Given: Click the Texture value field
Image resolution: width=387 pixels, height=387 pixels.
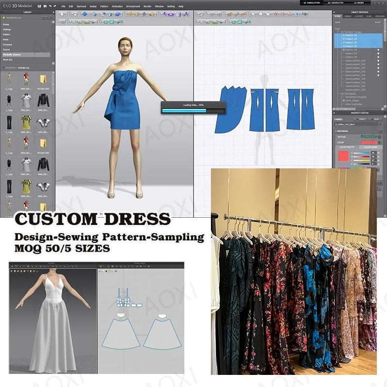Looking at the screenshot, I should pos(369,137).
